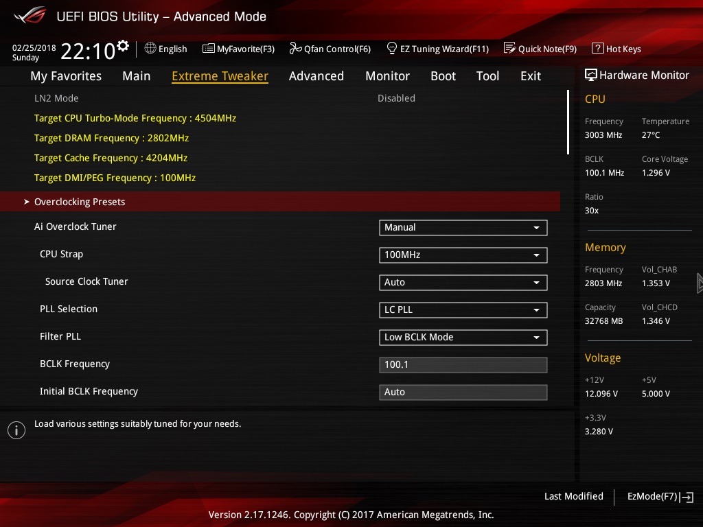This screenshot has width=703, height=527.
Task: Open PLL Selection dropdown
Action: [x=463, y=309]
